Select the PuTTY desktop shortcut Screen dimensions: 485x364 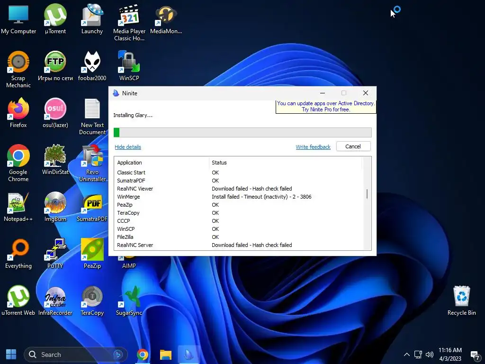point(55,255)
